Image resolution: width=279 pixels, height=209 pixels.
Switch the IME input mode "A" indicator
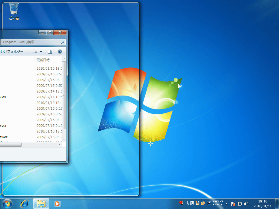[188, 203]
